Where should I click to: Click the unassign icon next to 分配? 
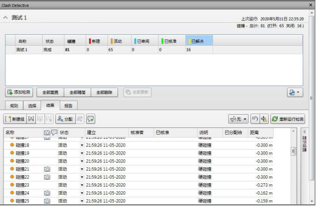(80, 119)
